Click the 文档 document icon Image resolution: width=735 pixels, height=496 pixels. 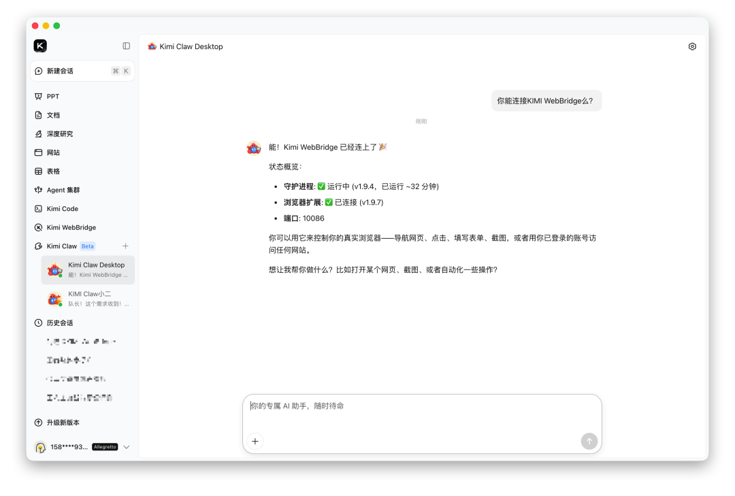[38, 115]
